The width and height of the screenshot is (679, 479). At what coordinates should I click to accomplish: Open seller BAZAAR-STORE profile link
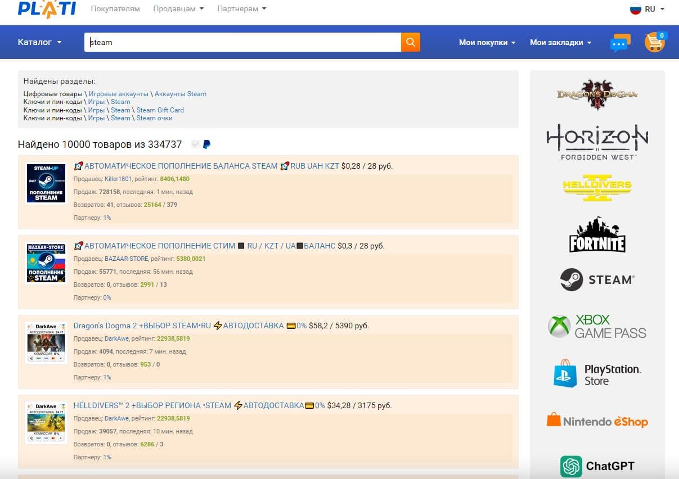(127, 259)
